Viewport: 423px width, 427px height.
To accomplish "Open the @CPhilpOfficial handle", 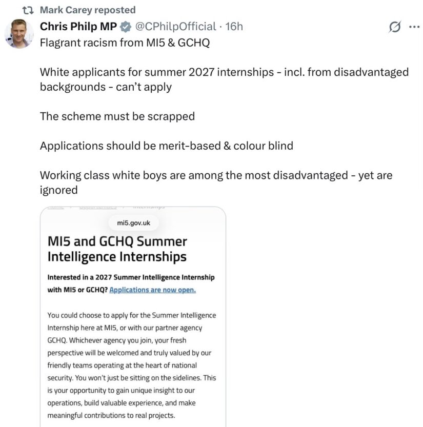I will point(176,27).
